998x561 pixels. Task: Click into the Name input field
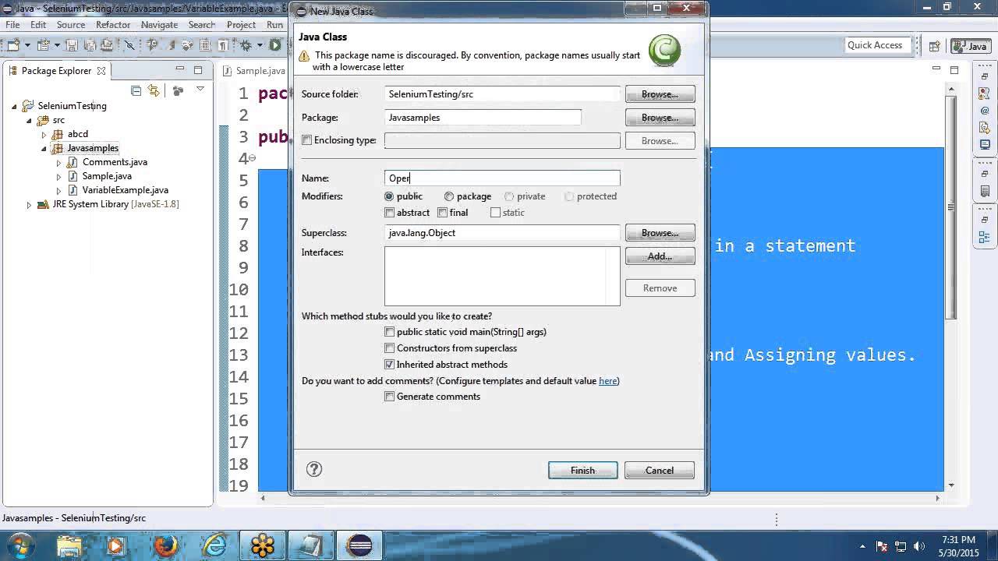click(502, 178)
